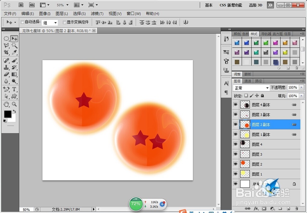
Task: Select the Dodge tool
Action: pos(14,81)
